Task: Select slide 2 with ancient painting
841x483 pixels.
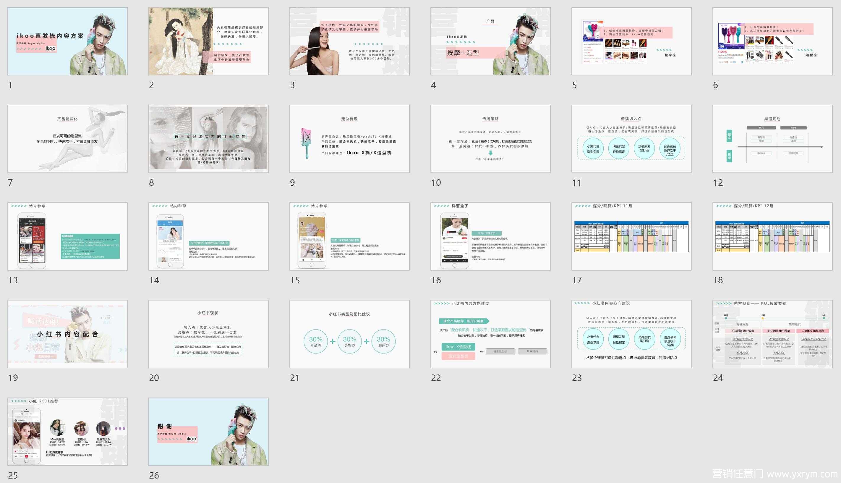Action: pyautogui.click(x=208, y=41)
